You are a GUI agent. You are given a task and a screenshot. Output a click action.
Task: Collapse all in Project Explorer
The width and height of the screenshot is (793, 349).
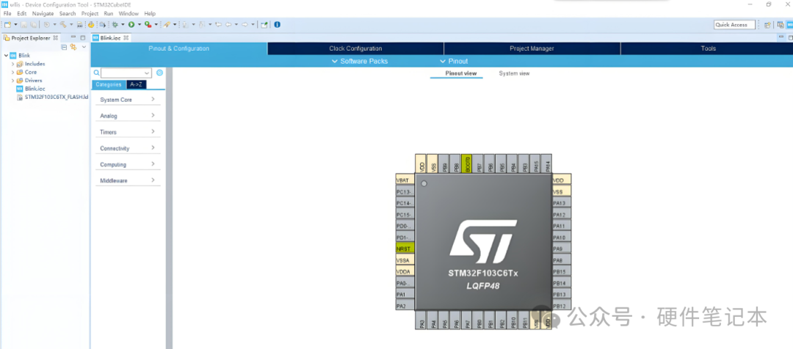[64, 47]
